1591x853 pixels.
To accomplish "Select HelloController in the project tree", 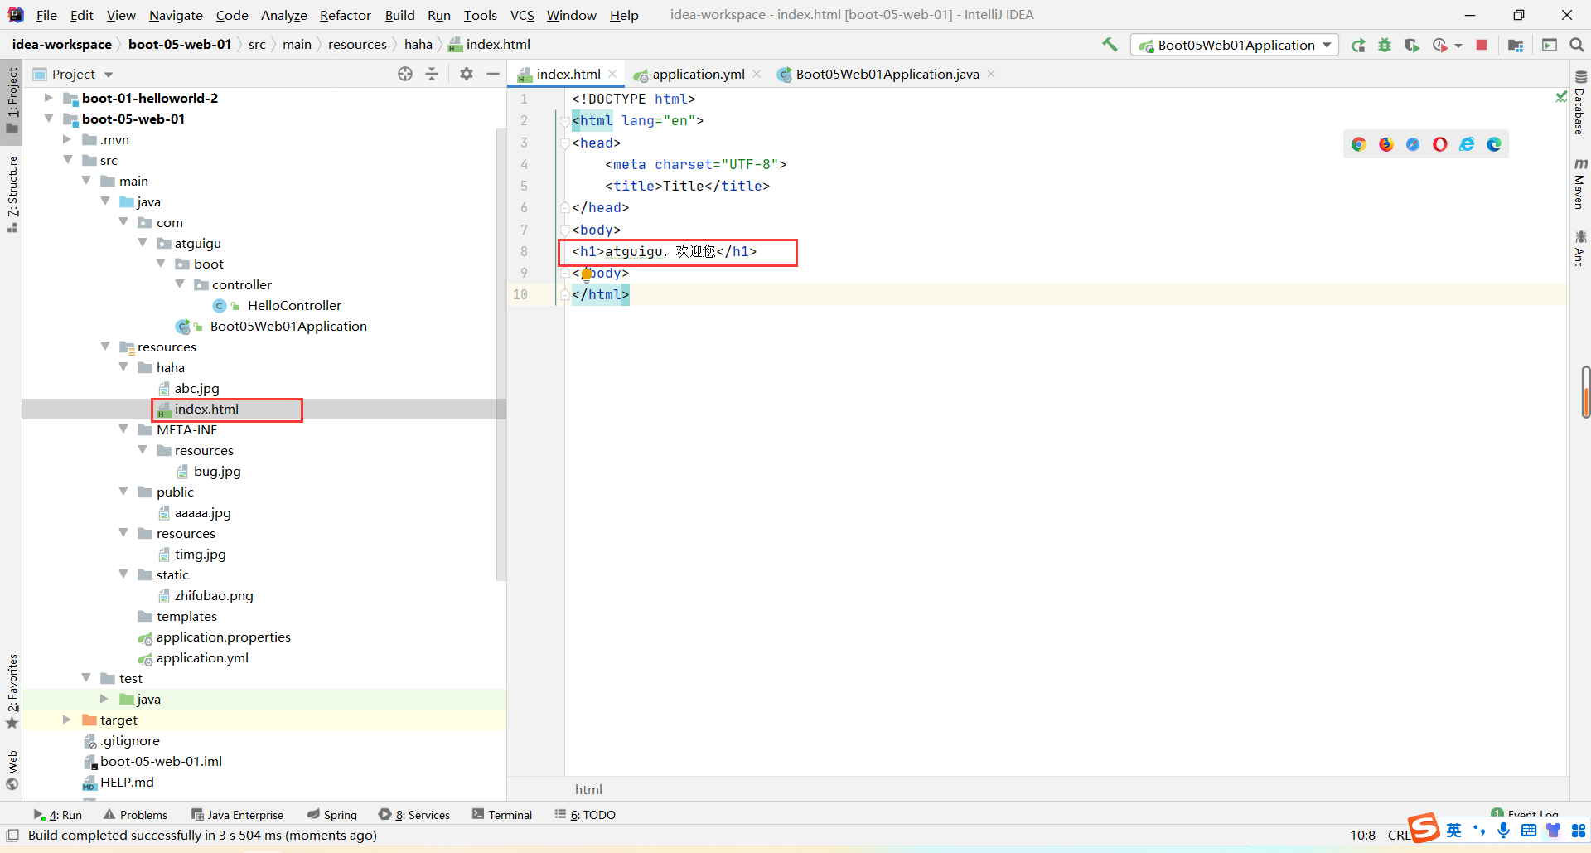I will 293,306.
